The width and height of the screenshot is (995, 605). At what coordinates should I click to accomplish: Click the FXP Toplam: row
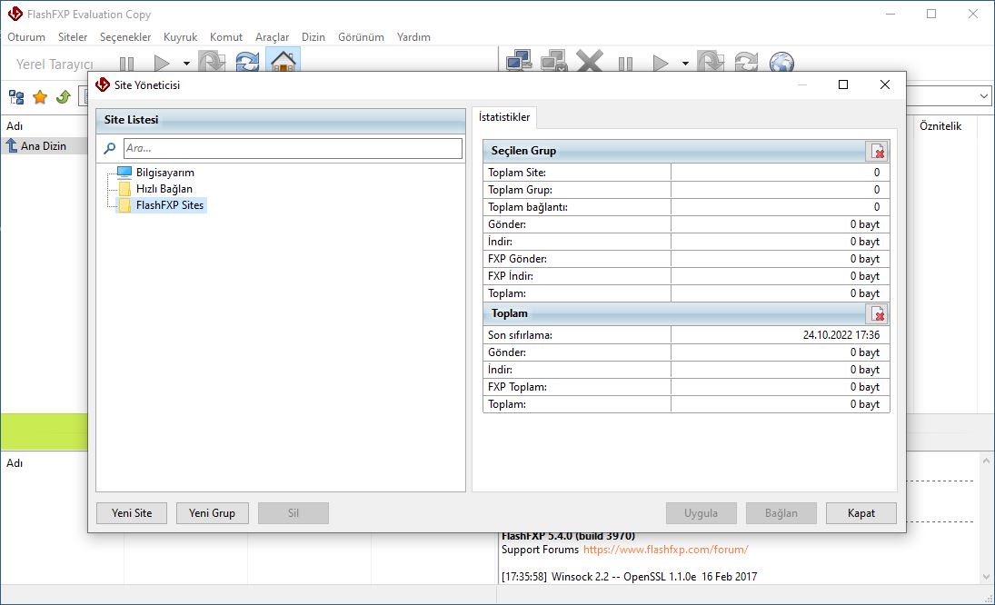point(686,387)
